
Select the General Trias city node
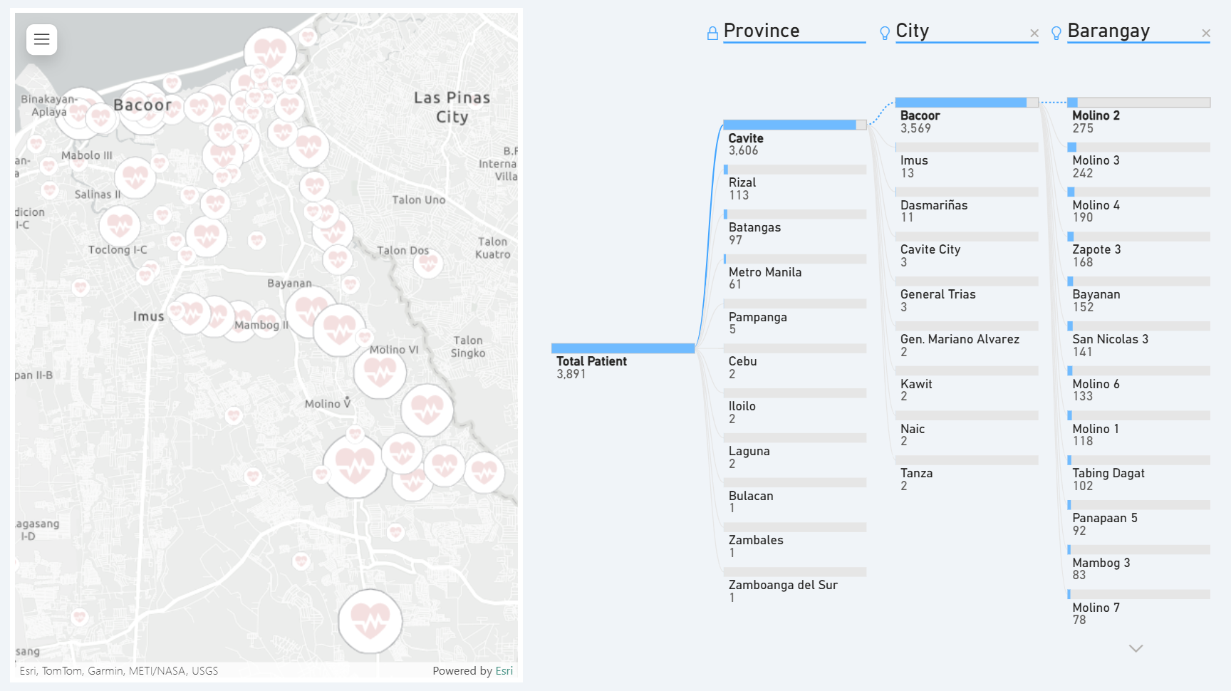[967, 296]
